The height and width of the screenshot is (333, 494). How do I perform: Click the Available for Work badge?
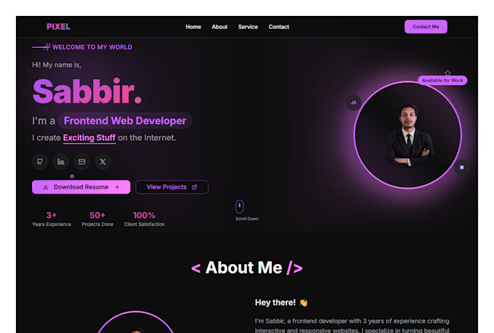tap(442, 81)
